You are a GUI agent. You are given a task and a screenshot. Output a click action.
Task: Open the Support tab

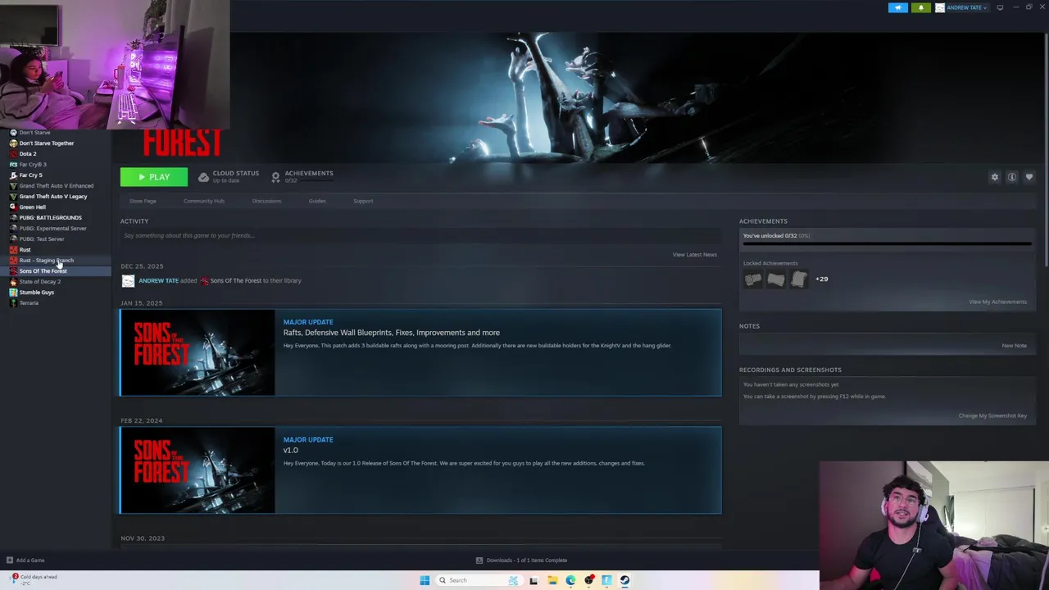pyautogui.click(x=363, y=201)
